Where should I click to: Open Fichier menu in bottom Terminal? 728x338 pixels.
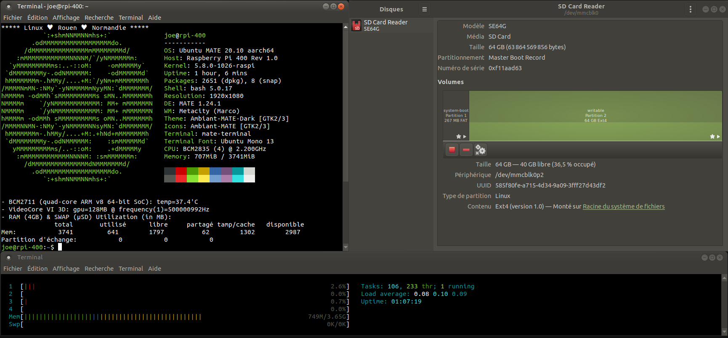(x=13, y=269)
